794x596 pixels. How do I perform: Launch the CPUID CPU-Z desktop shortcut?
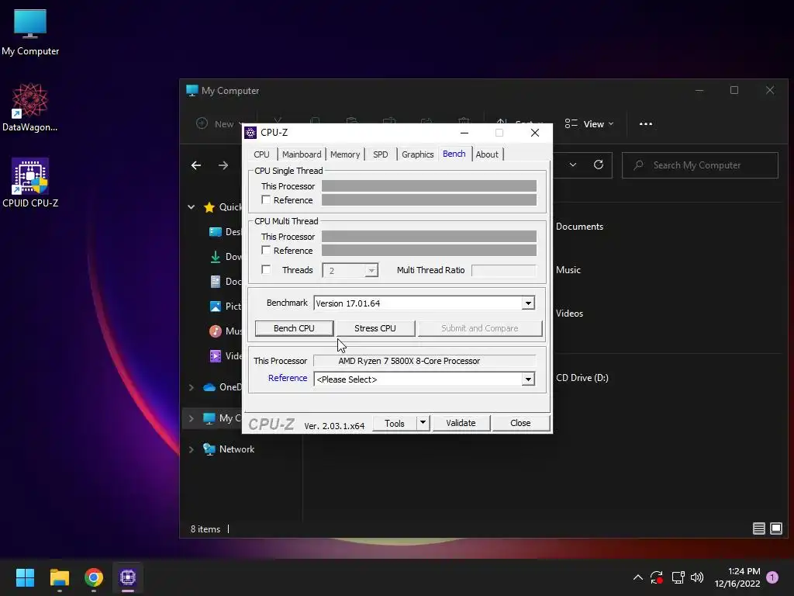click(30, 183)
